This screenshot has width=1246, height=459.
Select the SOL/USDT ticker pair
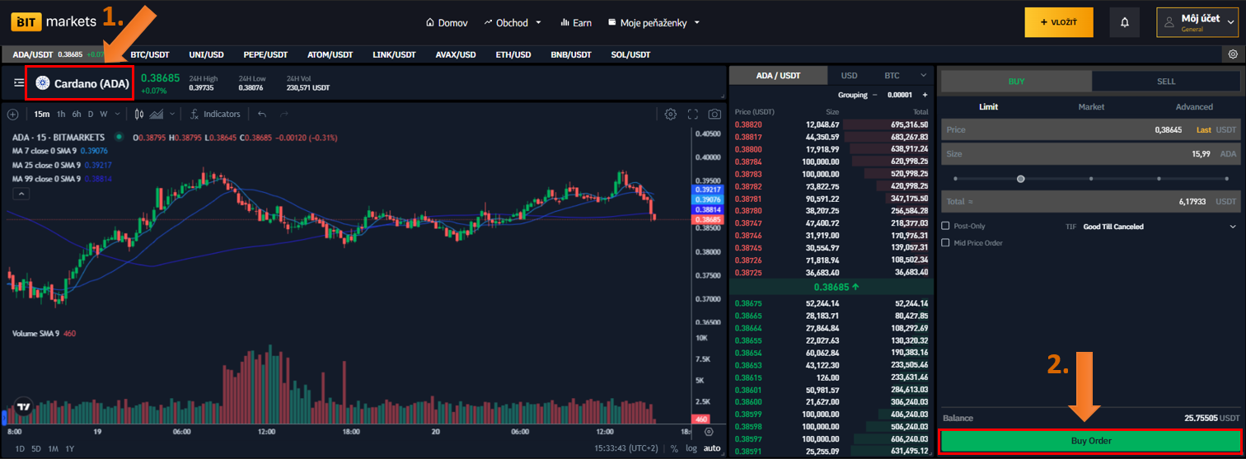point(630,54)
